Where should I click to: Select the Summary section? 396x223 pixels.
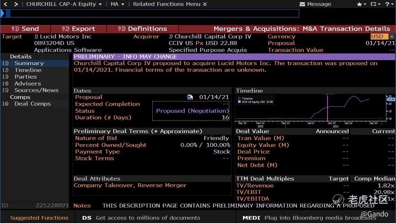[35, 63]
